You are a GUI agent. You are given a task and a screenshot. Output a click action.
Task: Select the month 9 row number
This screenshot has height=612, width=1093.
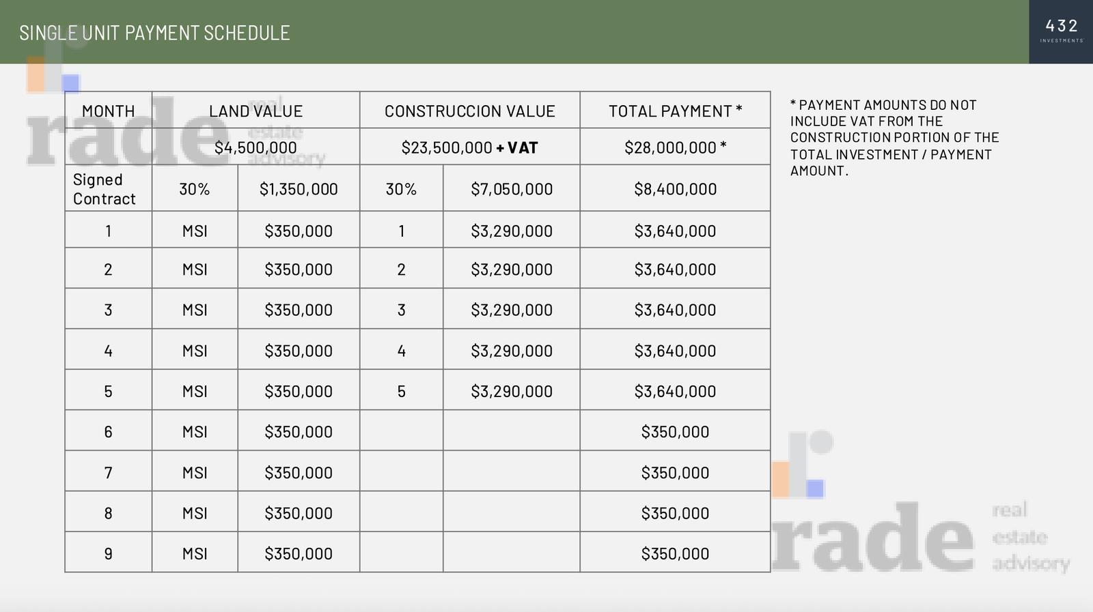108,553
